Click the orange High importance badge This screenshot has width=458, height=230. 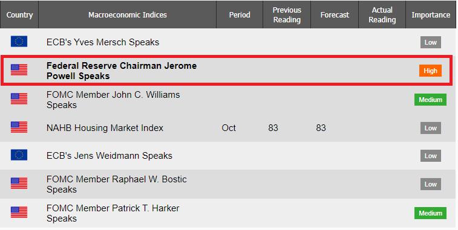tap(430, 71)
